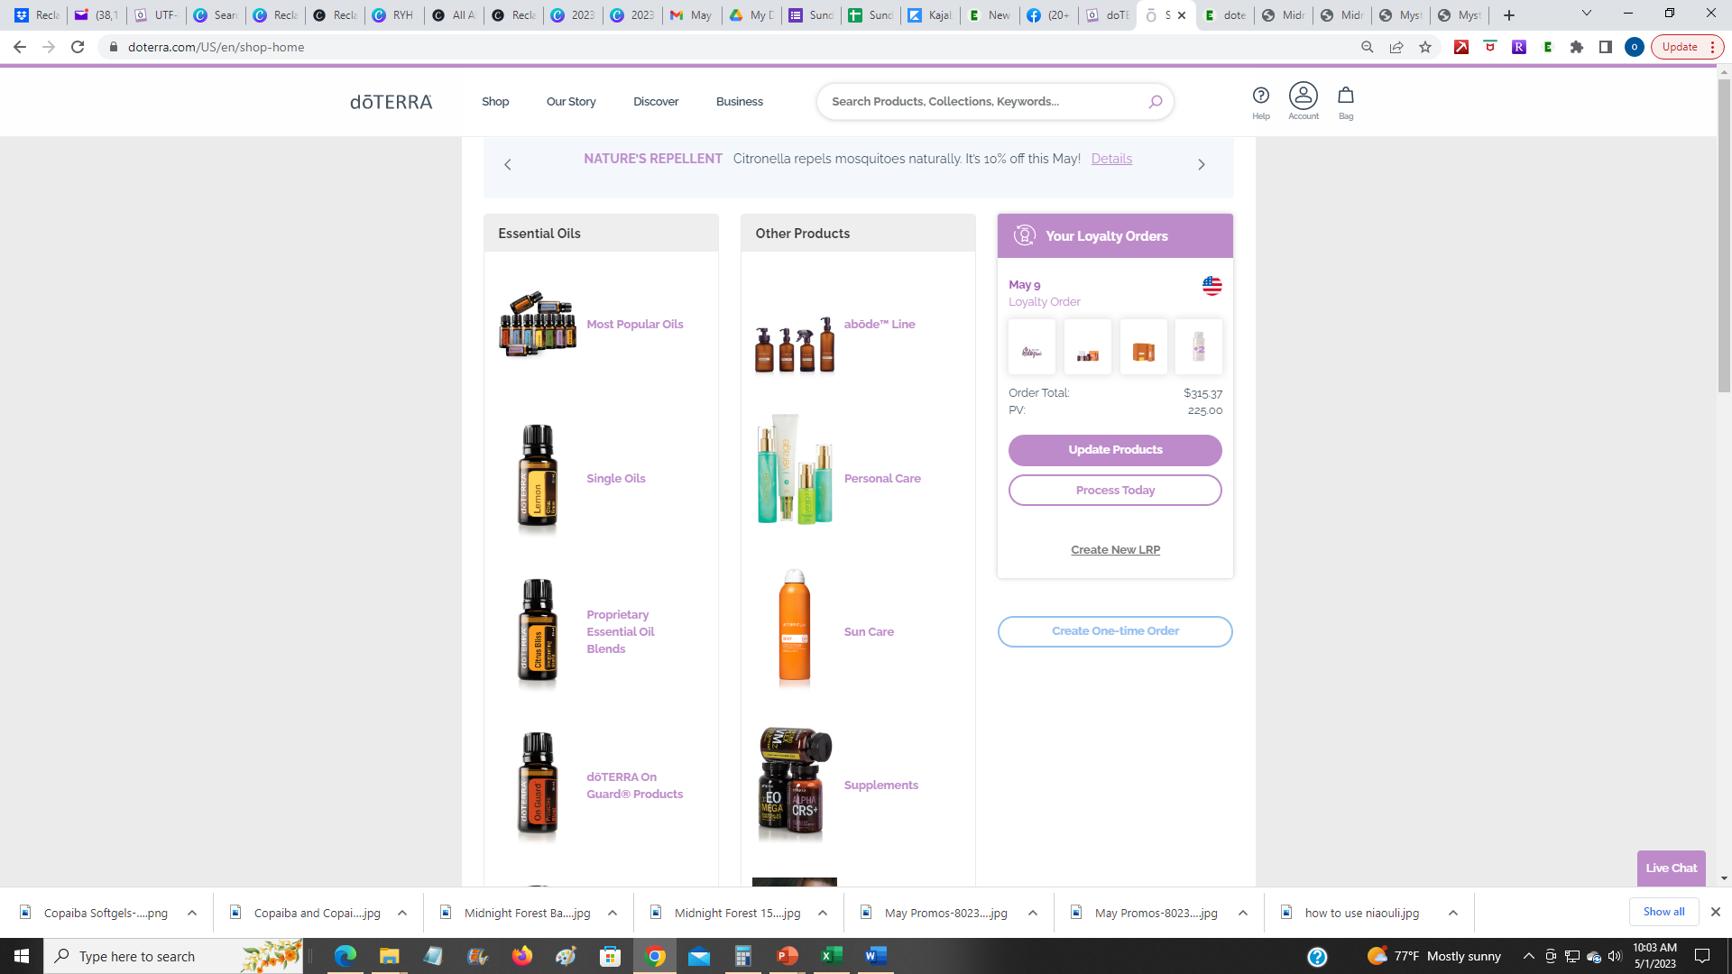Image resolution: width=1732 pixels, height=974 pixels.
Task: Open the Lemon Single Oils thumbnail
Action: pyautogui.click(x=538, y=478)
